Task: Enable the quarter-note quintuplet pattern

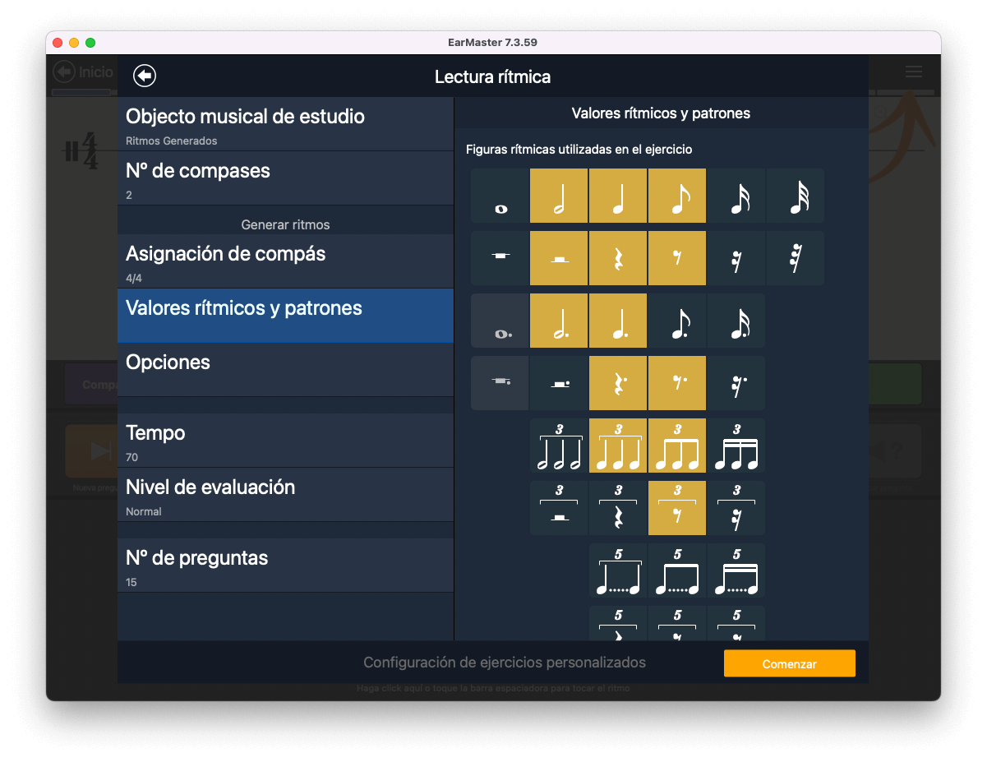Action: pos(618,570)
